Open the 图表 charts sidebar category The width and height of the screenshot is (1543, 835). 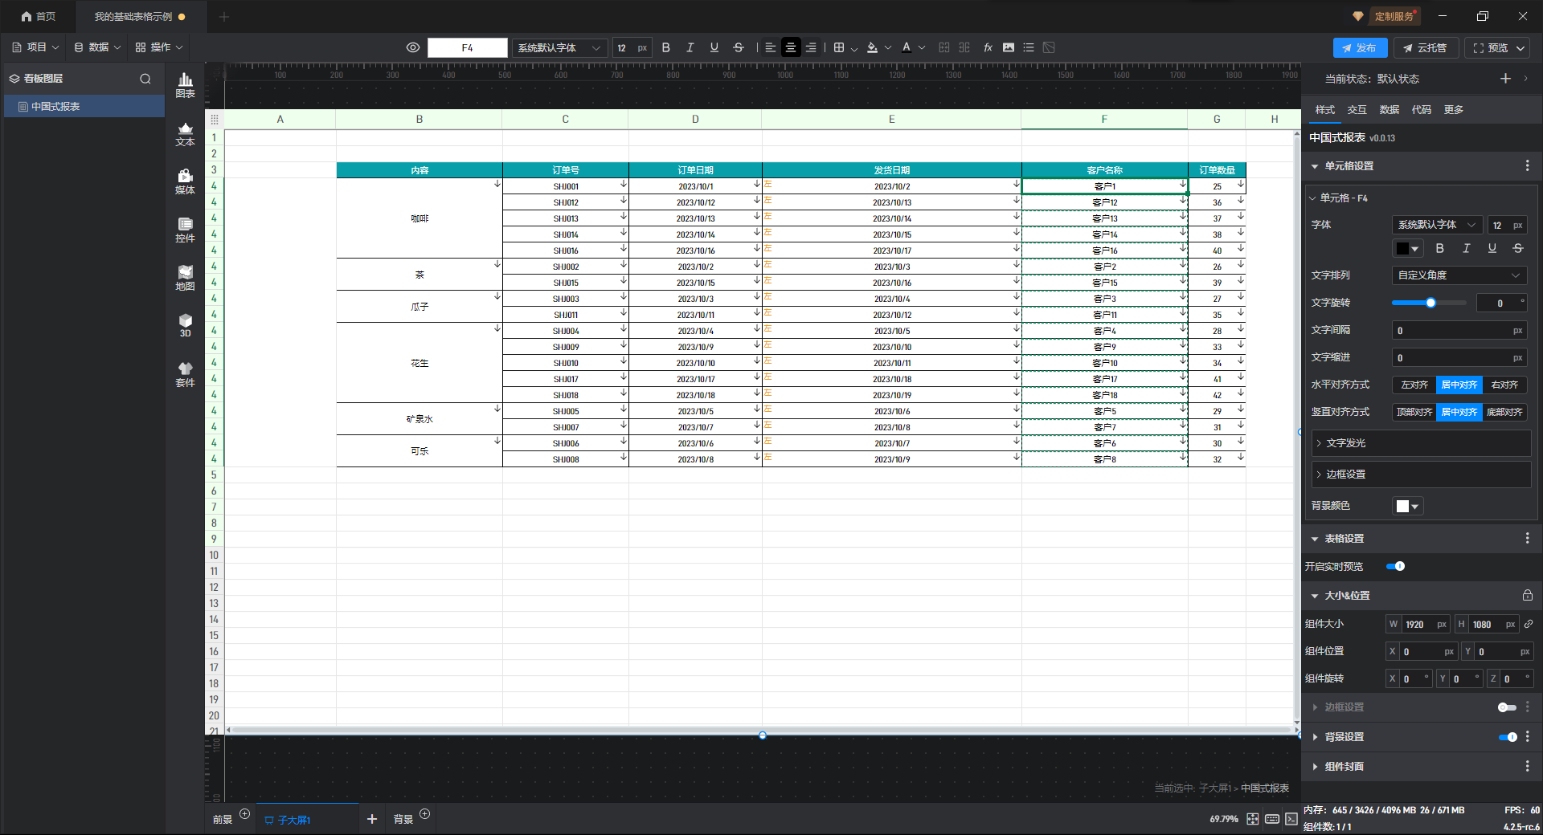186,85
